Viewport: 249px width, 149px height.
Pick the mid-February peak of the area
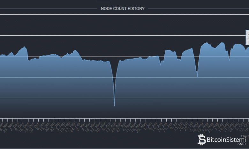click(75, 50)
